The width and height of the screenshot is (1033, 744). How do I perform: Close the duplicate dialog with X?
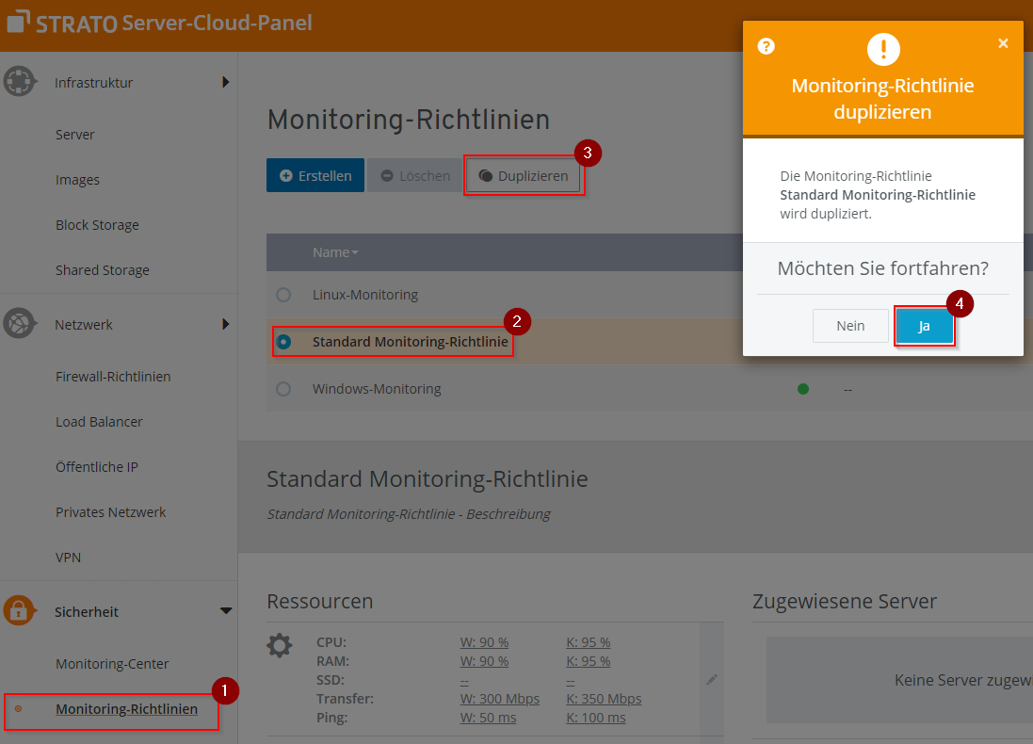pyautogui.click(x=1003, y=43)
